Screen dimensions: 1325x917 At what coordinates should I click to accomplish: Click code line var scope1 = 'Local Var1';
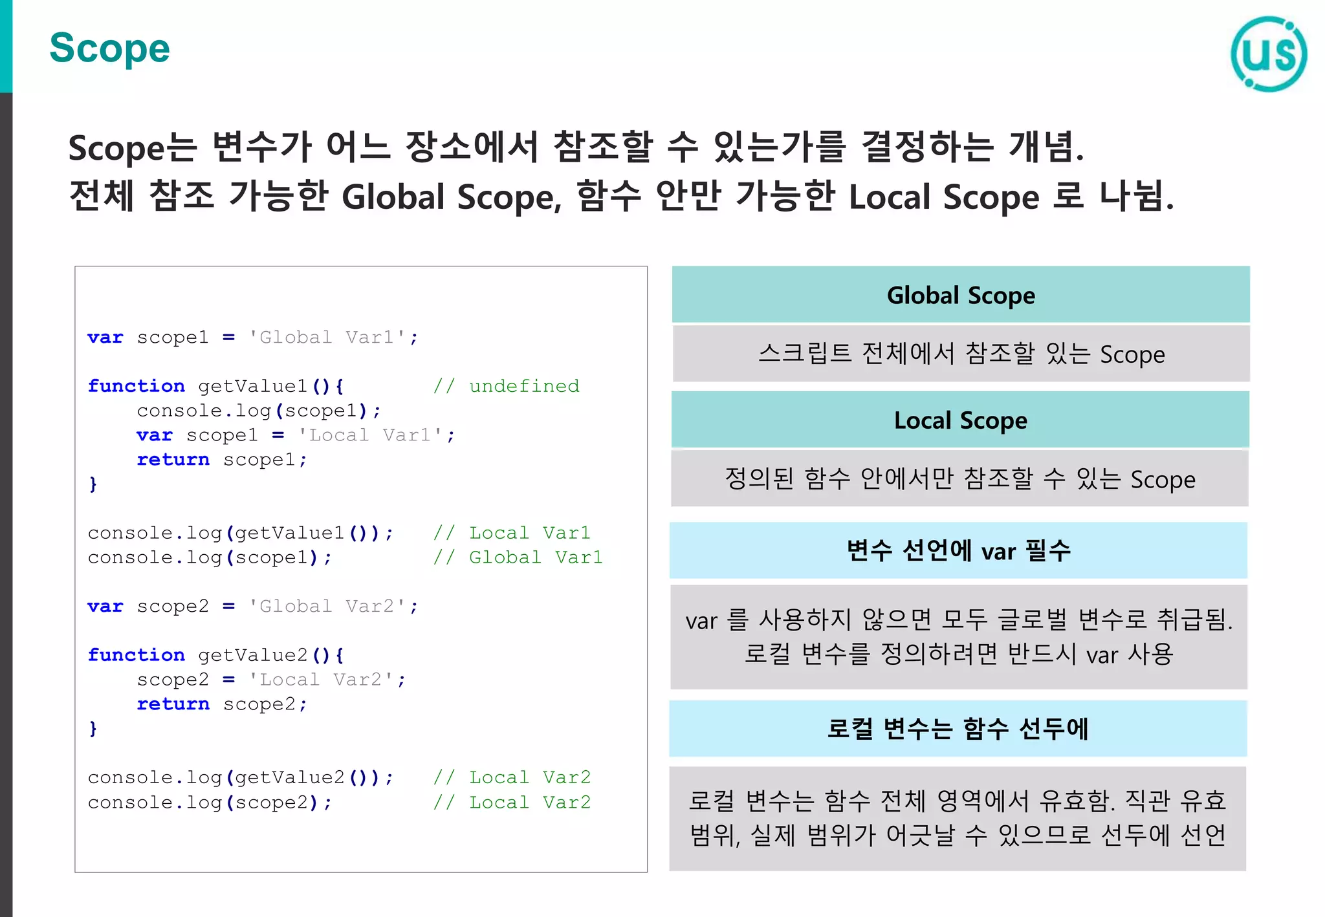(x=296, y=435)
